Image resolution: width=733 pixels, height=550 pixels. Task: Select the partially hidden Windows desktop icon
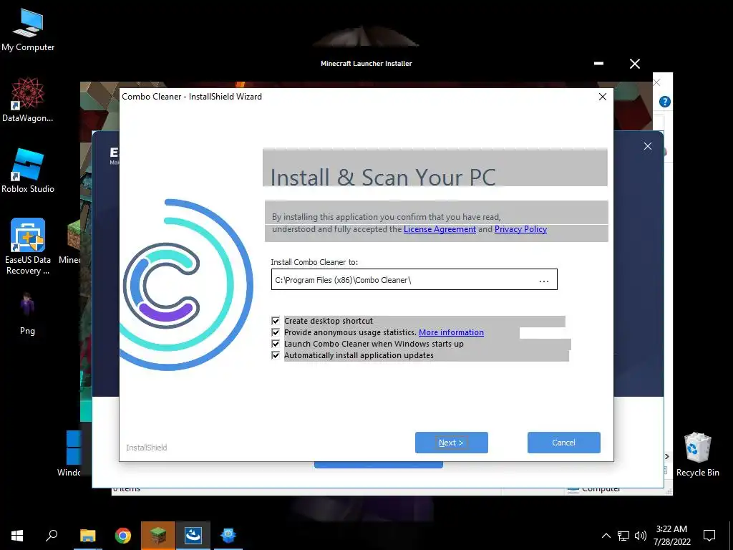[69, 453]
